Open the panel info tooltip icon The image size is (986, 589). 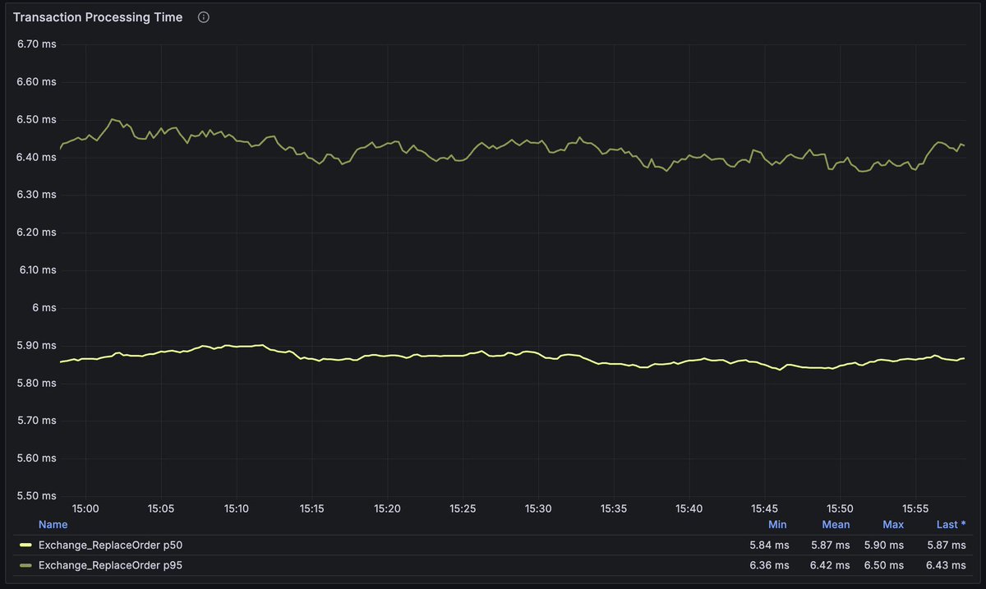[x=204, y=17]
